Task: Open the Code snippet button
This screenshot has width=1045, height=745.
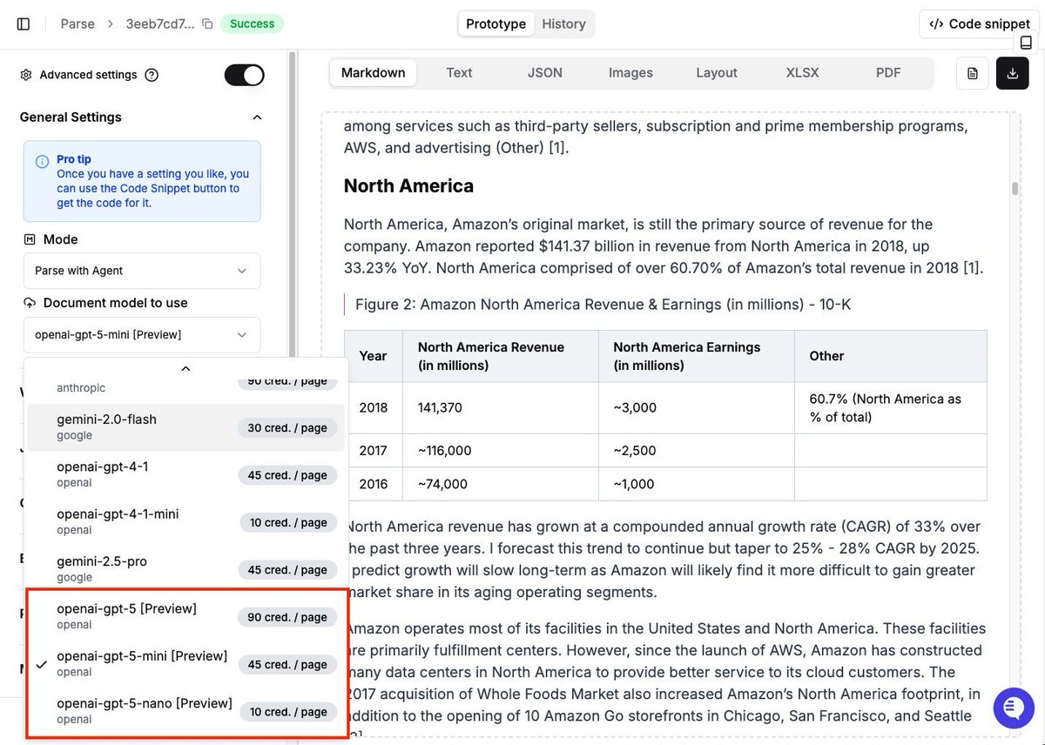Action: [980, 23]
